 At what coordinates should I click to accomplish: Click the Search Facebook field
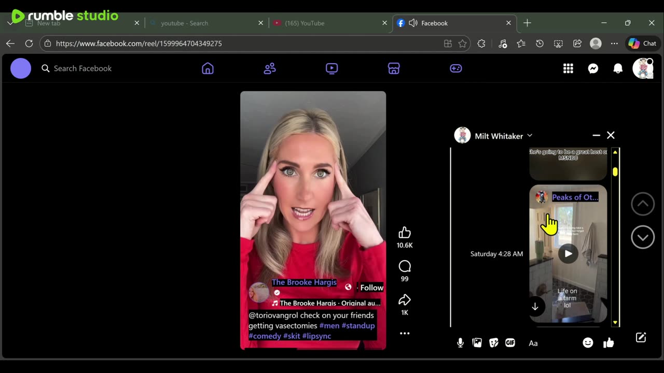(x=82, y=68)
